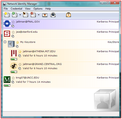Screen dimensions: 122x119
Task: Open the Help menu
Action: (x=48, y=9)
